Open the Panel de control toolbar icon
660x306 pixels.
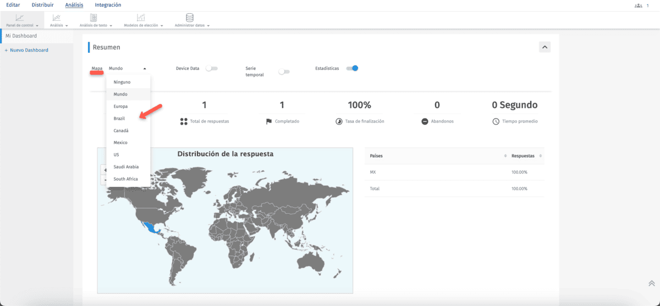pyautogui.click(x=19, y=18)
